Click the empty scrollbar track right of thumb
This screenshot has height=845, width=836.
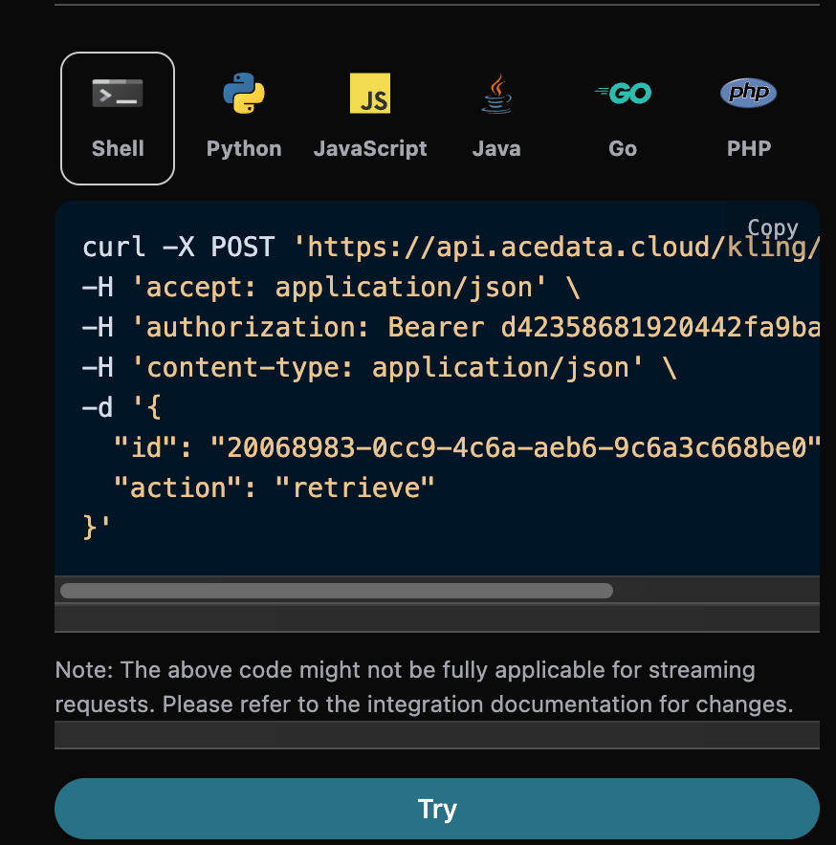click(x=715, y=591)
